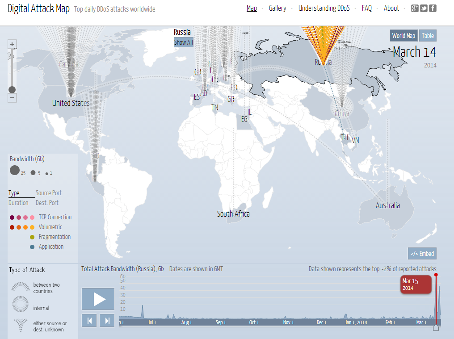
Task: Switch to Table view
Action: click(428, 36)
